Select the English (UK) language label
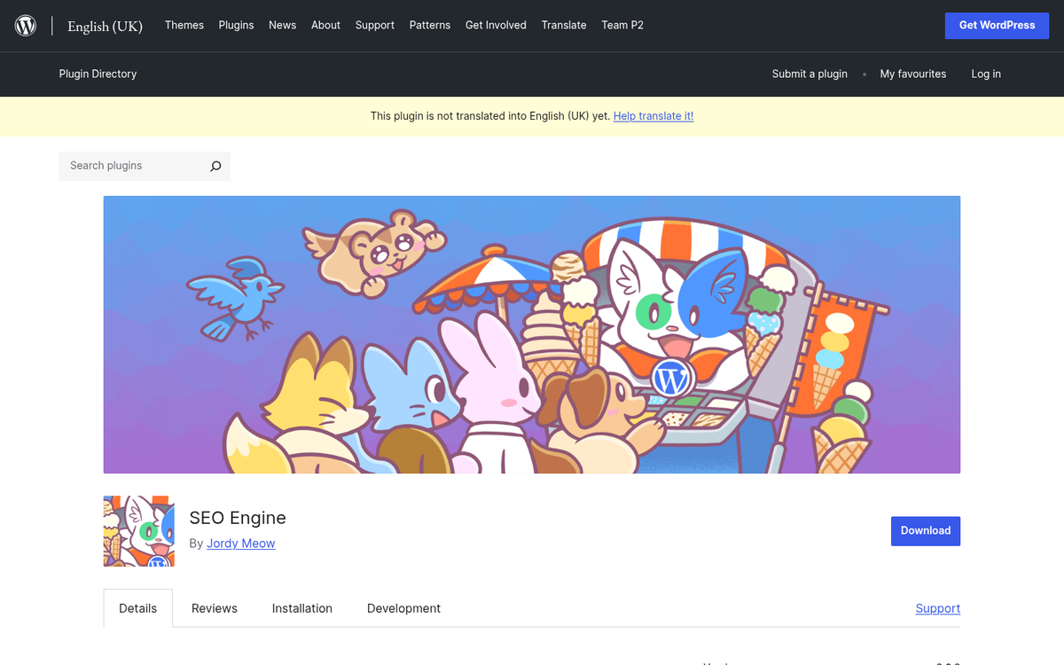This screenshot has height=665, width=1064. pyautogui.click(x=105, y=26)
